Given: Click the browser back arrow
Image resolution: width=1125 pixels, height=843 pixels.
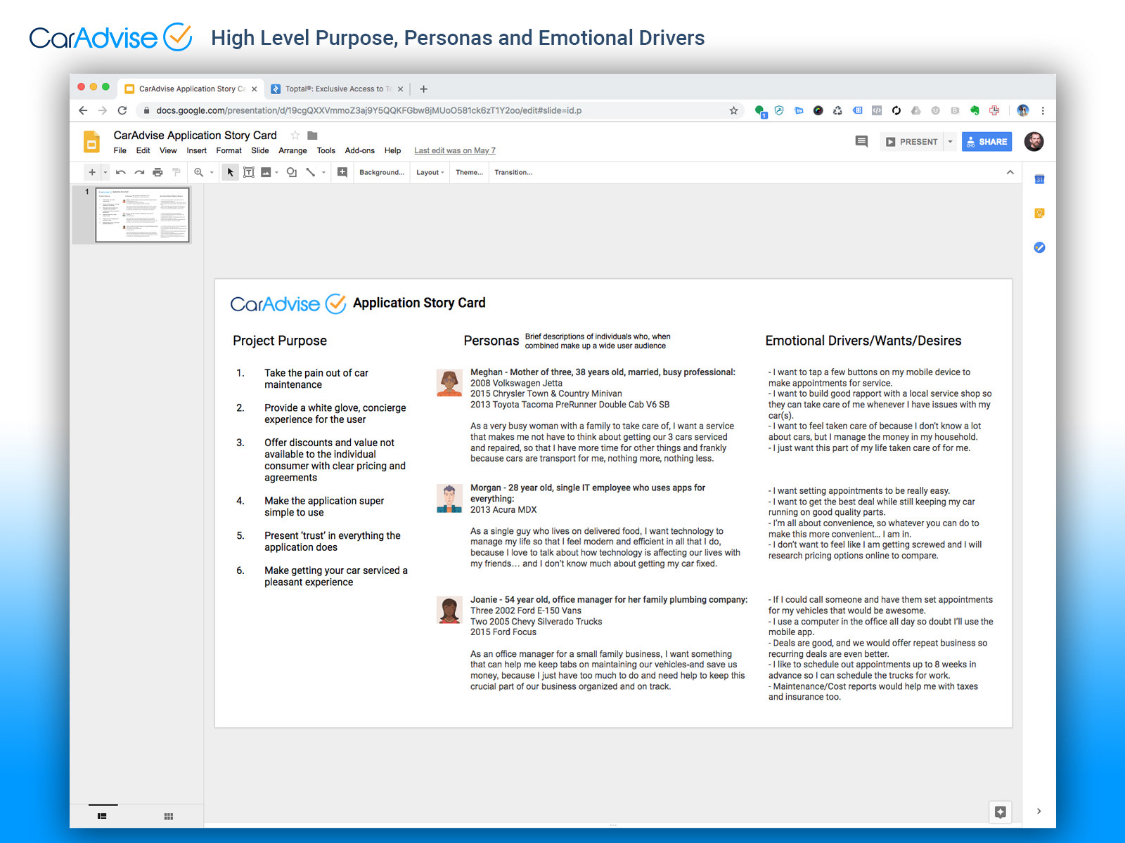Looking at the screenshot, I should [83, 110].
